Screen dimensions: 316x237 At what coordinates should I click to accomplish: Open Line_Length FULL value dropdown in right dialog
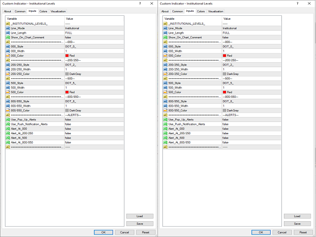pos(226,33)
